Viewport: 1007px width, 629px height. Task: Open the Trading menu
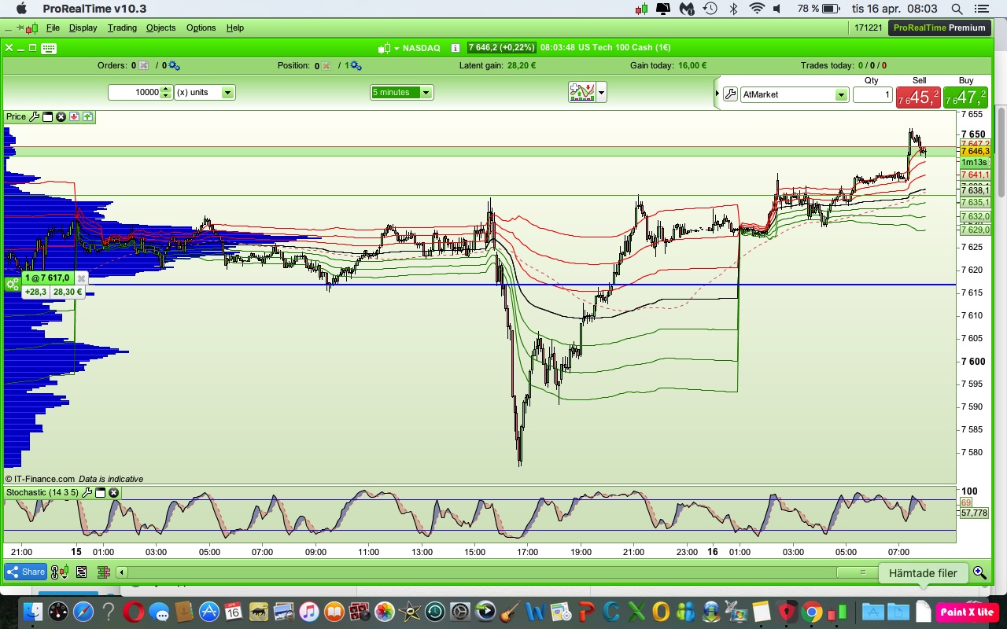[122, 28]
